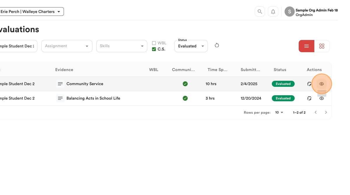Click the 1–2 of 2 pagination text

coord(299,113)
